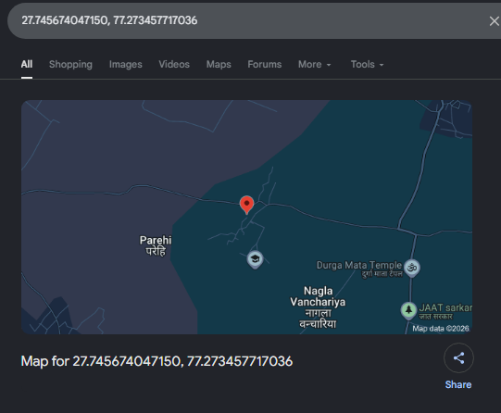
Task: Select the school graduation cap map marker
Action: 255,259
